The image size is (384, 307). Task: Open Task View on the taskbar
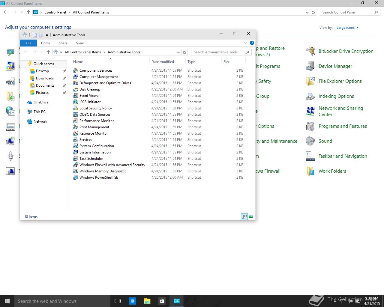click(x=118, y=301)
